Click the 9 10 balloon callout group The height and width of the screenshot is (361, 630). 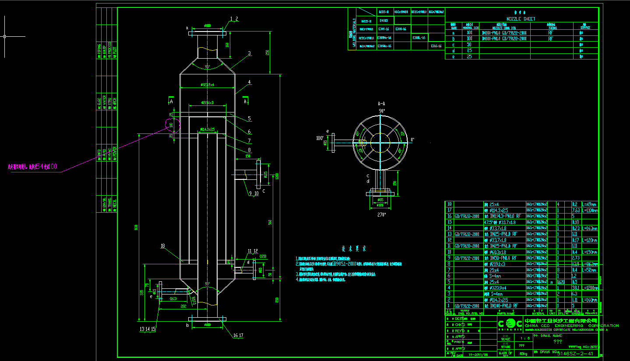pos(254,193)
